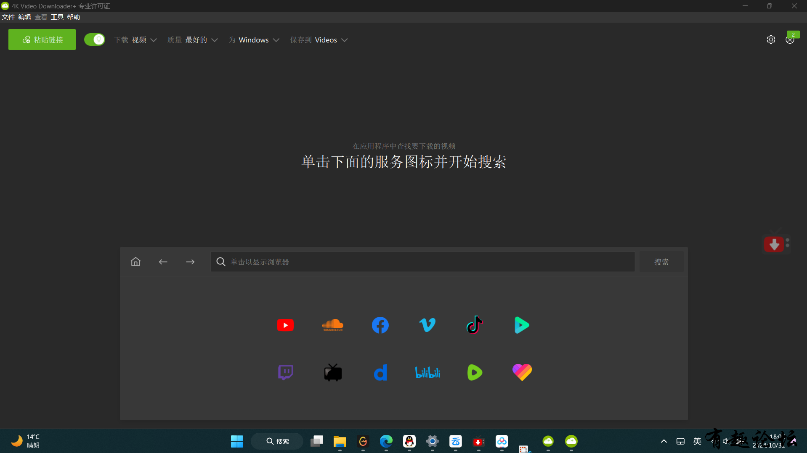The image size is (807, 453).
Task: Open TikTok service icon
Action: (x=475, y=325)
